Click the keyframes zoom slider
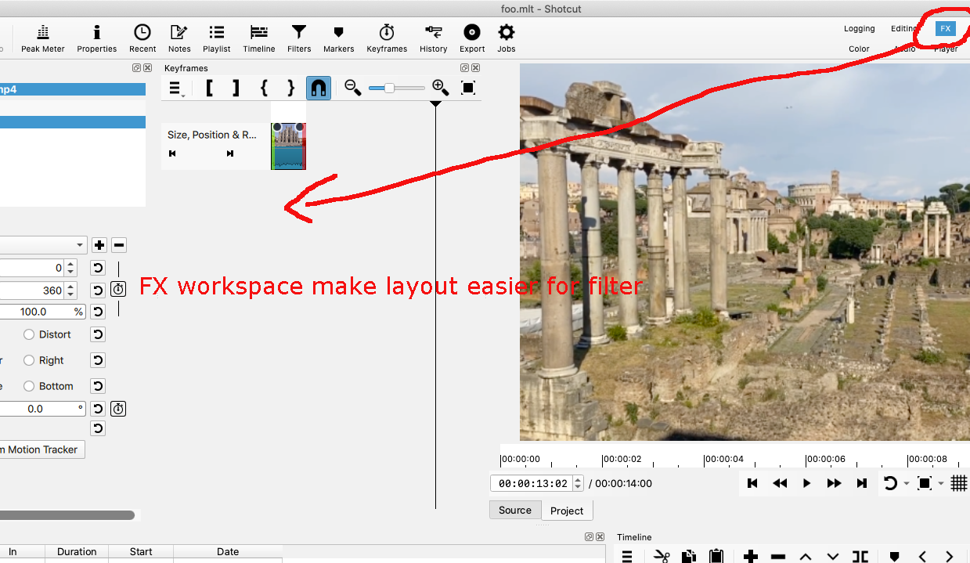This screenshot has height=563, width=970. click(x=396, y=88)
